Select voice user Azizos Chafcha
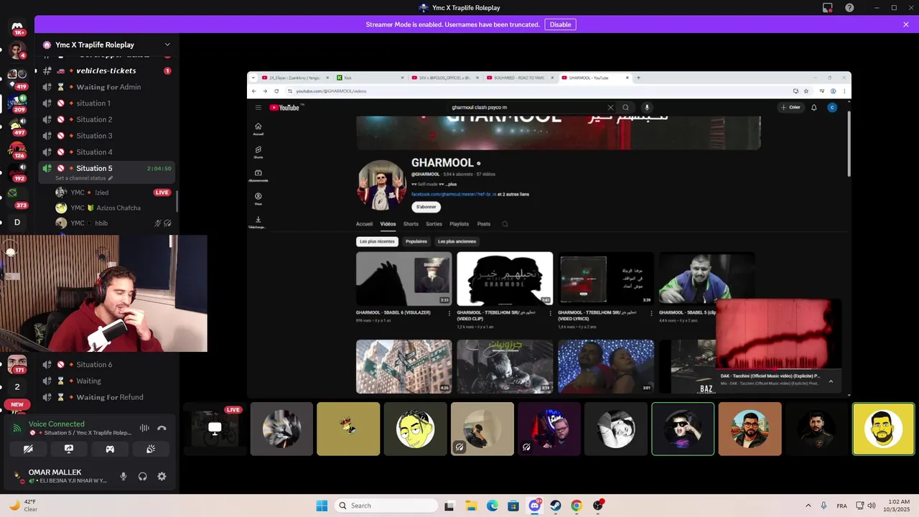919x517 pixels. pos(113,208)
